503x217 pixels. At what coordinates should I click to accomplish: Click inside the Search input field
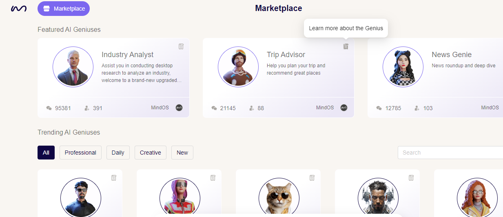pyautogui.click(x=450, y=153)
